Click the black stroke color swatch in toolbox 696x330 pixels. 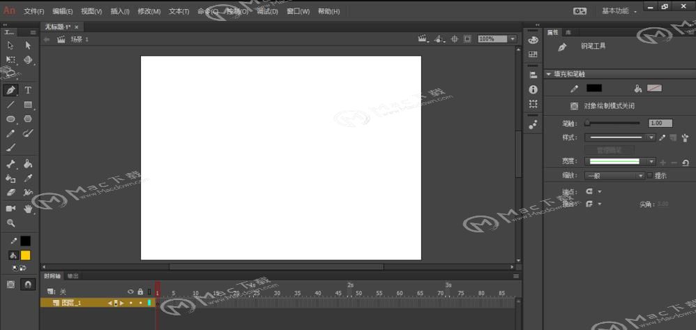tap(26, 241)
